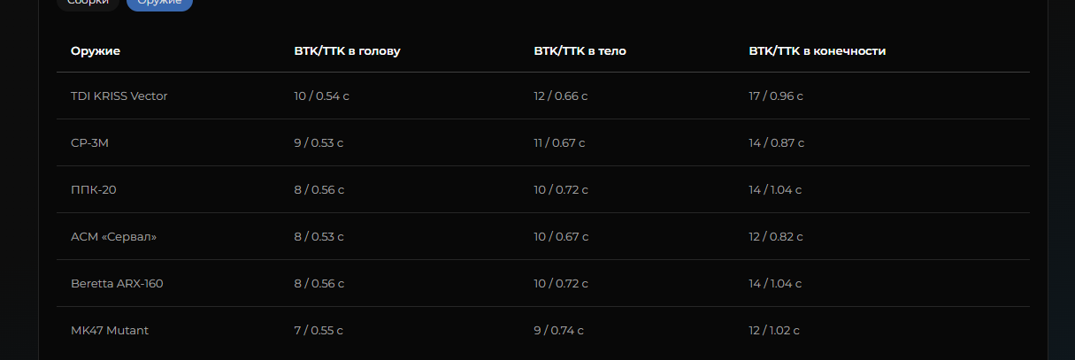Click MK47 Mutant headshot value 7 / 0.55 с

319,330
